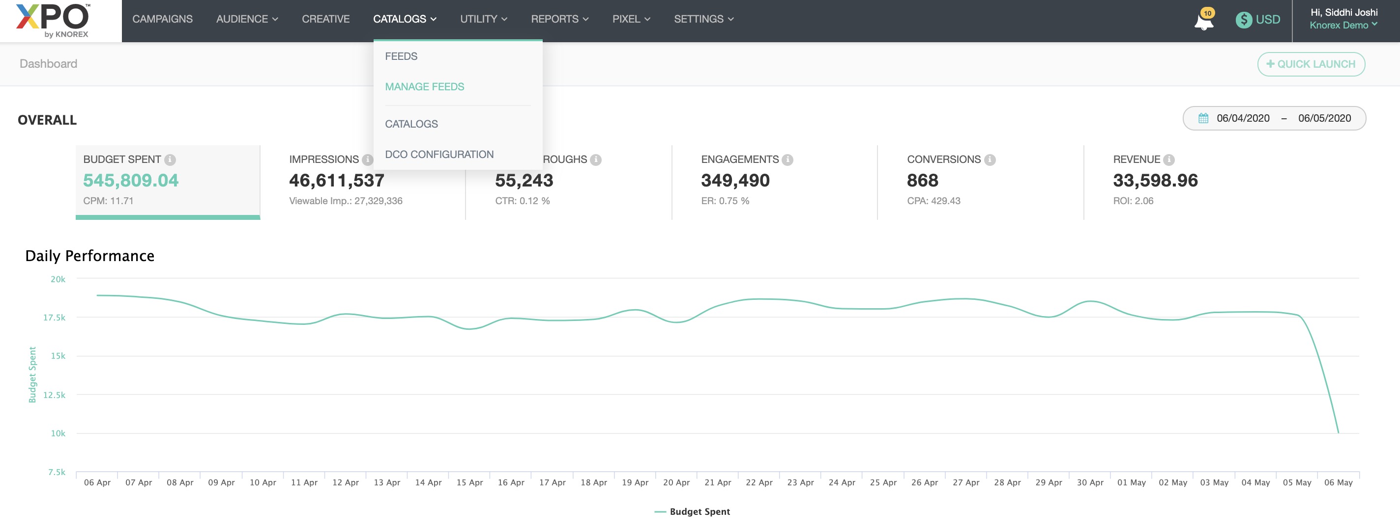This screenshot has height=531, width=1400.
Task: Click the 06/05/2020 end date field
Action: 1324,118
